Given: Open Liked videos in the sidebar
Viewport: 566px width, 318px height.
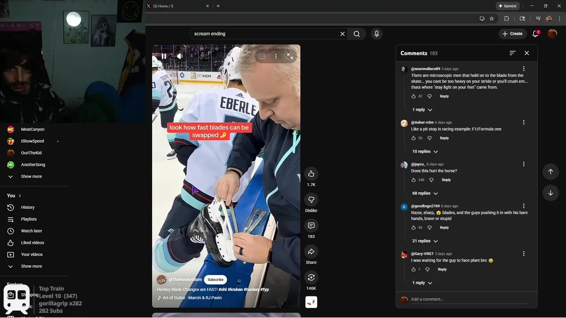Looking at the screenshot, I should [x=33, y=243].
